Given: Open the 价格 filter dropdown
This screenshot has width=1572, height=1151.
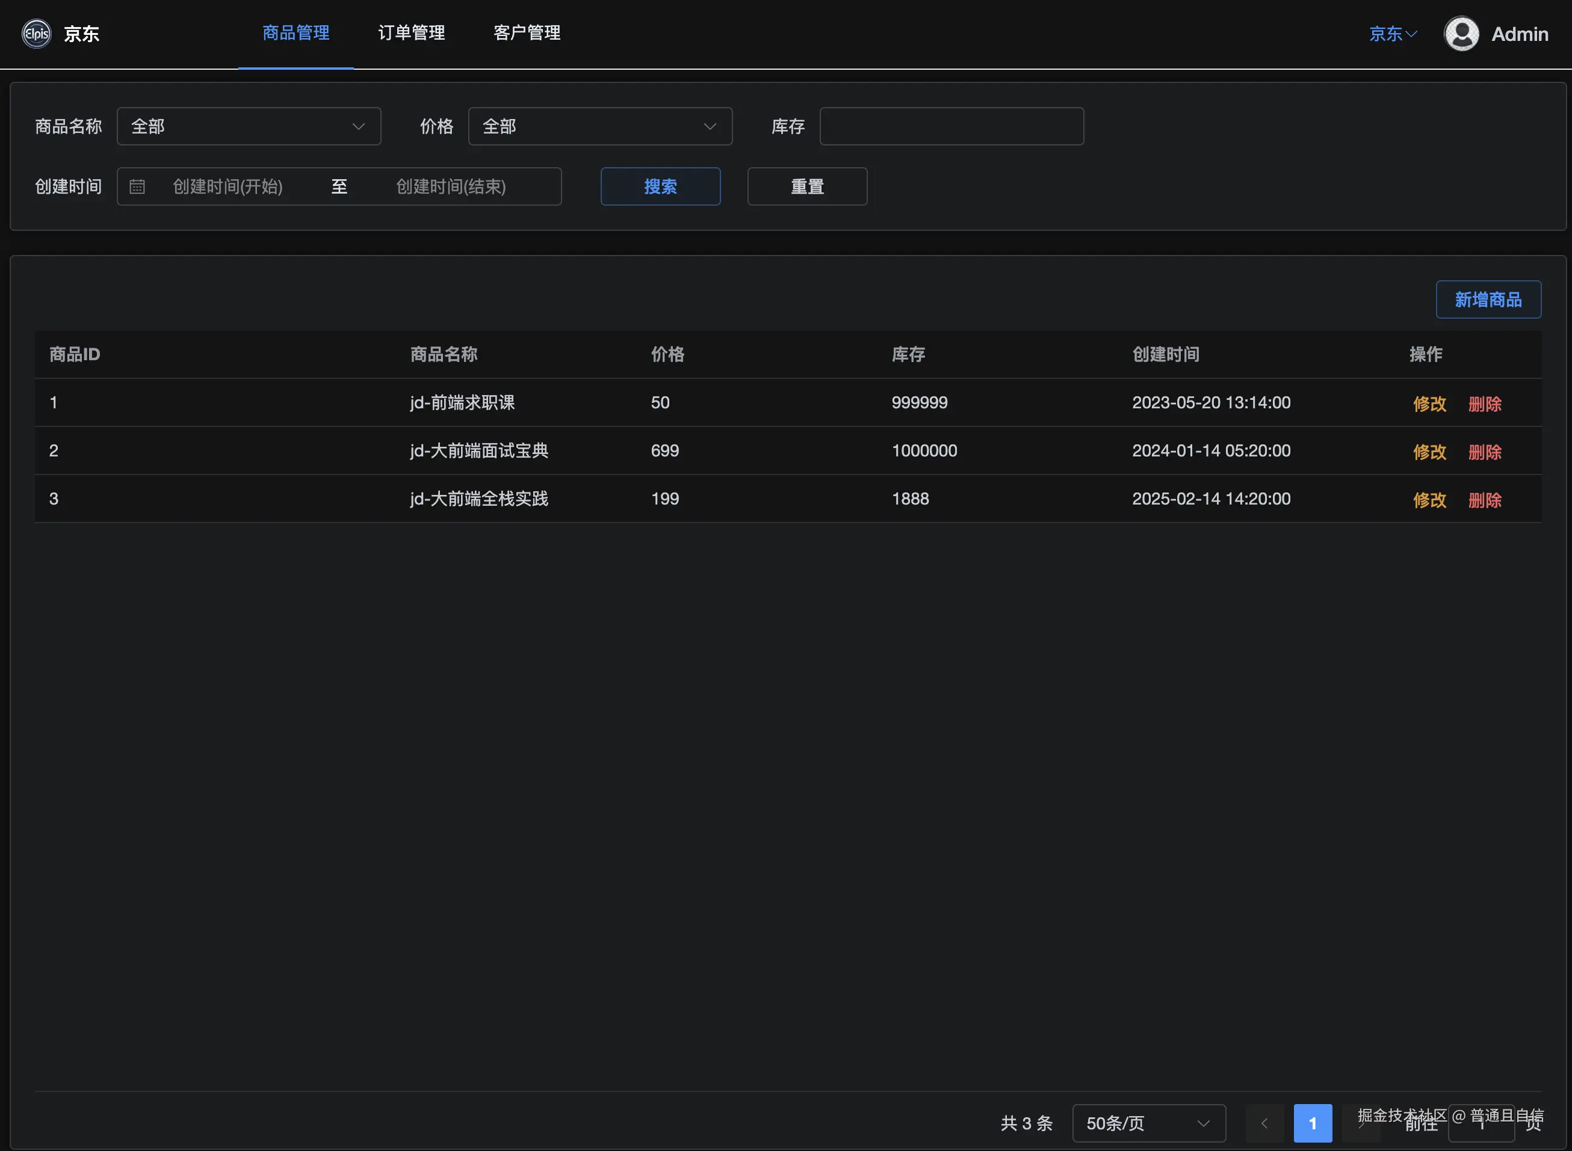Looking at the screenshot, I should [x=599, y=126].
